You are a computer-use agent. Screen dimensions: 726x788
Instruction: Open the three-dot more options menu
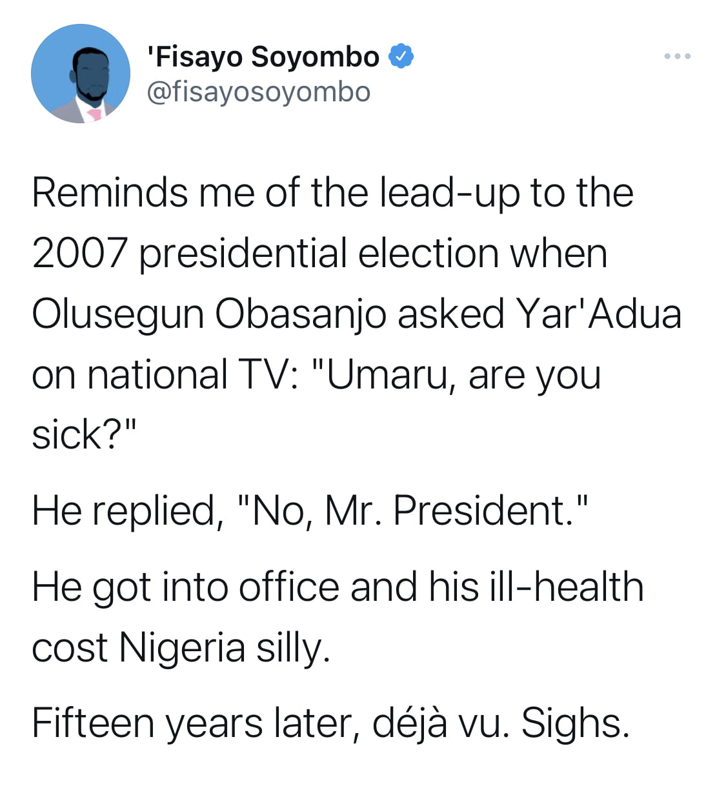point(678,57)
